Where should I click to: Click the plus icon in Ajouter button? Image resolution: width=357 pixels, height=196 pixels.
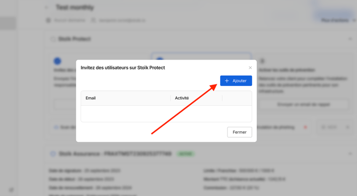pos(227,81)
